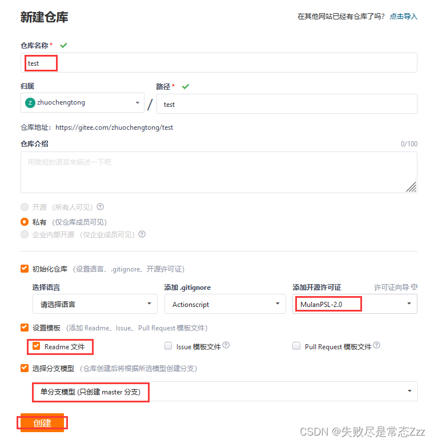
Task: Uncheck the 初始化仓库 checkbox
Action: (x=25, y=269)
